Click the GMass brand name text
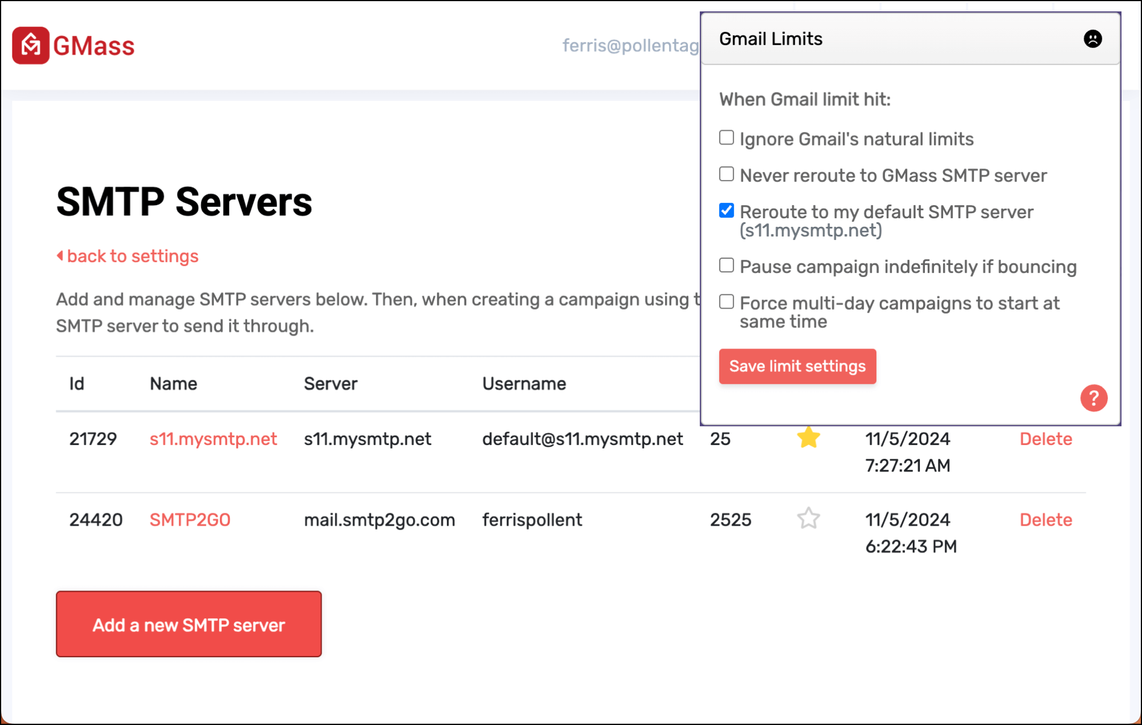Screen dimensions: 1142x725 (x=94, y=46)
